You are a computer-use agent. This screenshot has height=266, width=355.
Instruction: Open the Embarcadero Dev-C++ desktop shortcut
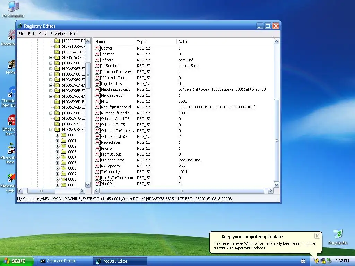point(9,125)
